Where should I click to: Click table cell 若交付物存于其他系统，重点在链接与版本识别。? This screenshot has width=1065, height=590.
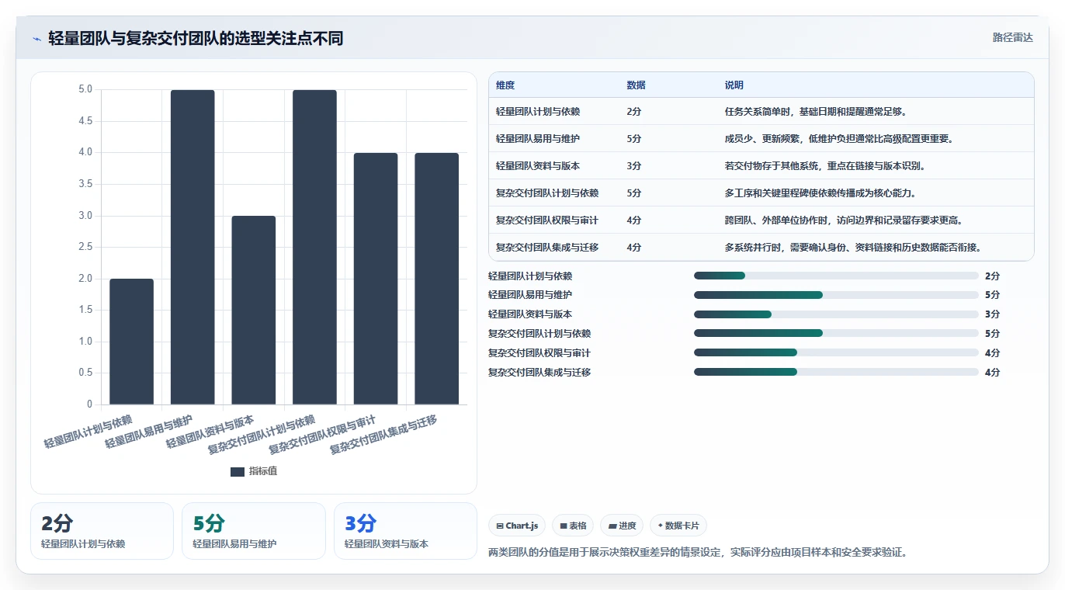[x=825, y=166]
